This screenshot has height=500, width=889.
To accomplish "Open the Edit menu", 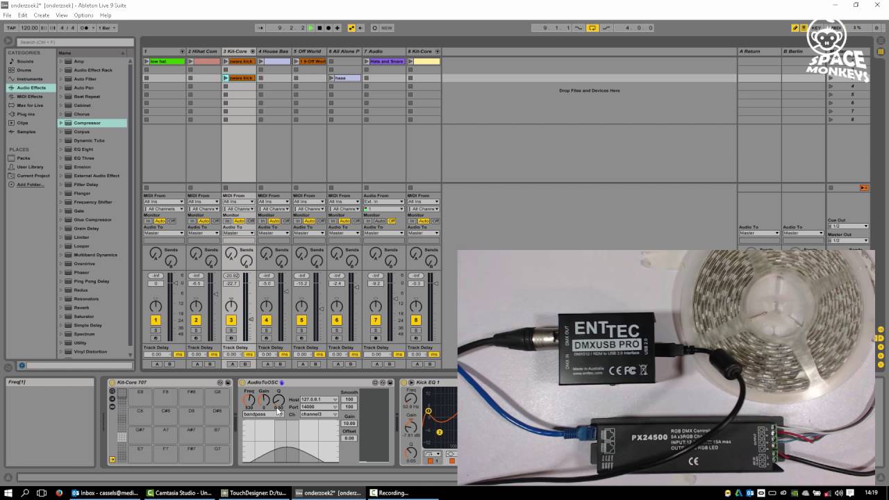I will tap(23, 15).
